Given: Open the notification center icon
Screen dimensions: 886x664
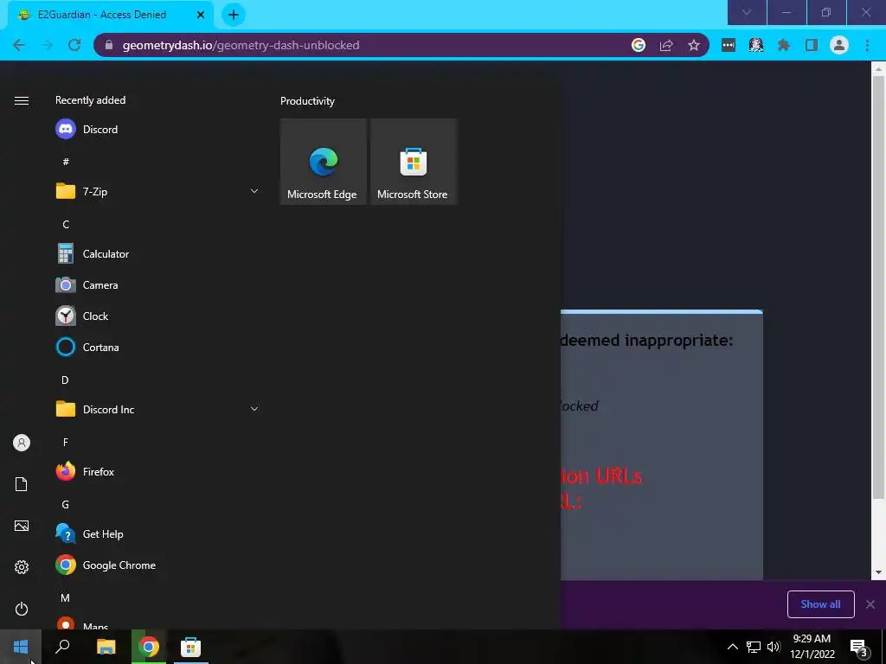Looking at the screenshot, I should tap(859, 647).
